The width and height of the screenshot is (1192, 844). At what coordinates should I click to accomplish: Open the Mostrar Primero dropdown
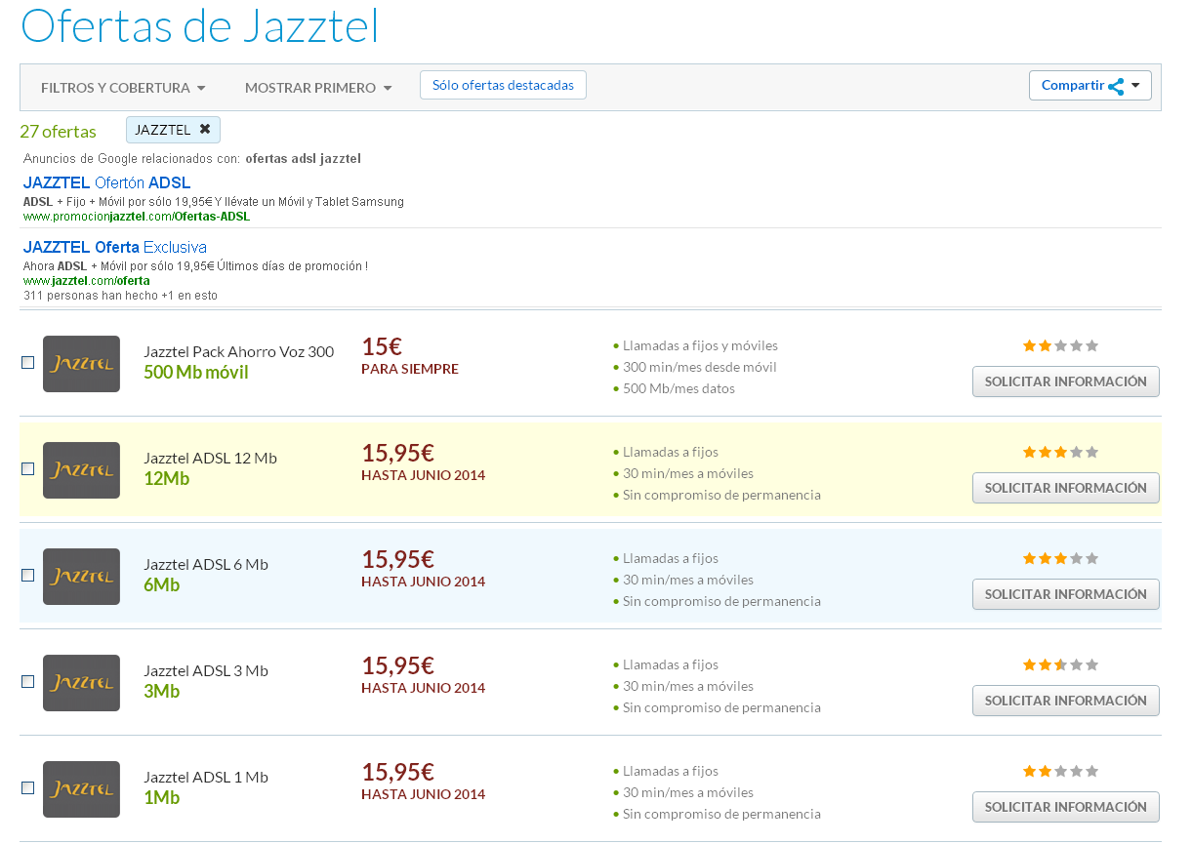point(318,88)
